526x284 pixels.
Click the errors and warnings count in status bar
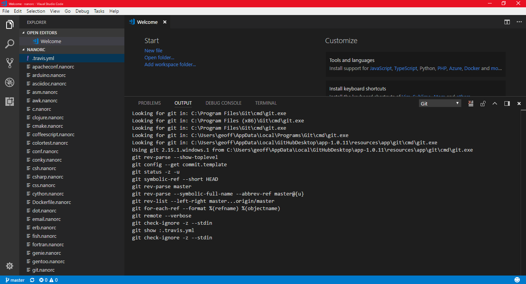point(49,280)
